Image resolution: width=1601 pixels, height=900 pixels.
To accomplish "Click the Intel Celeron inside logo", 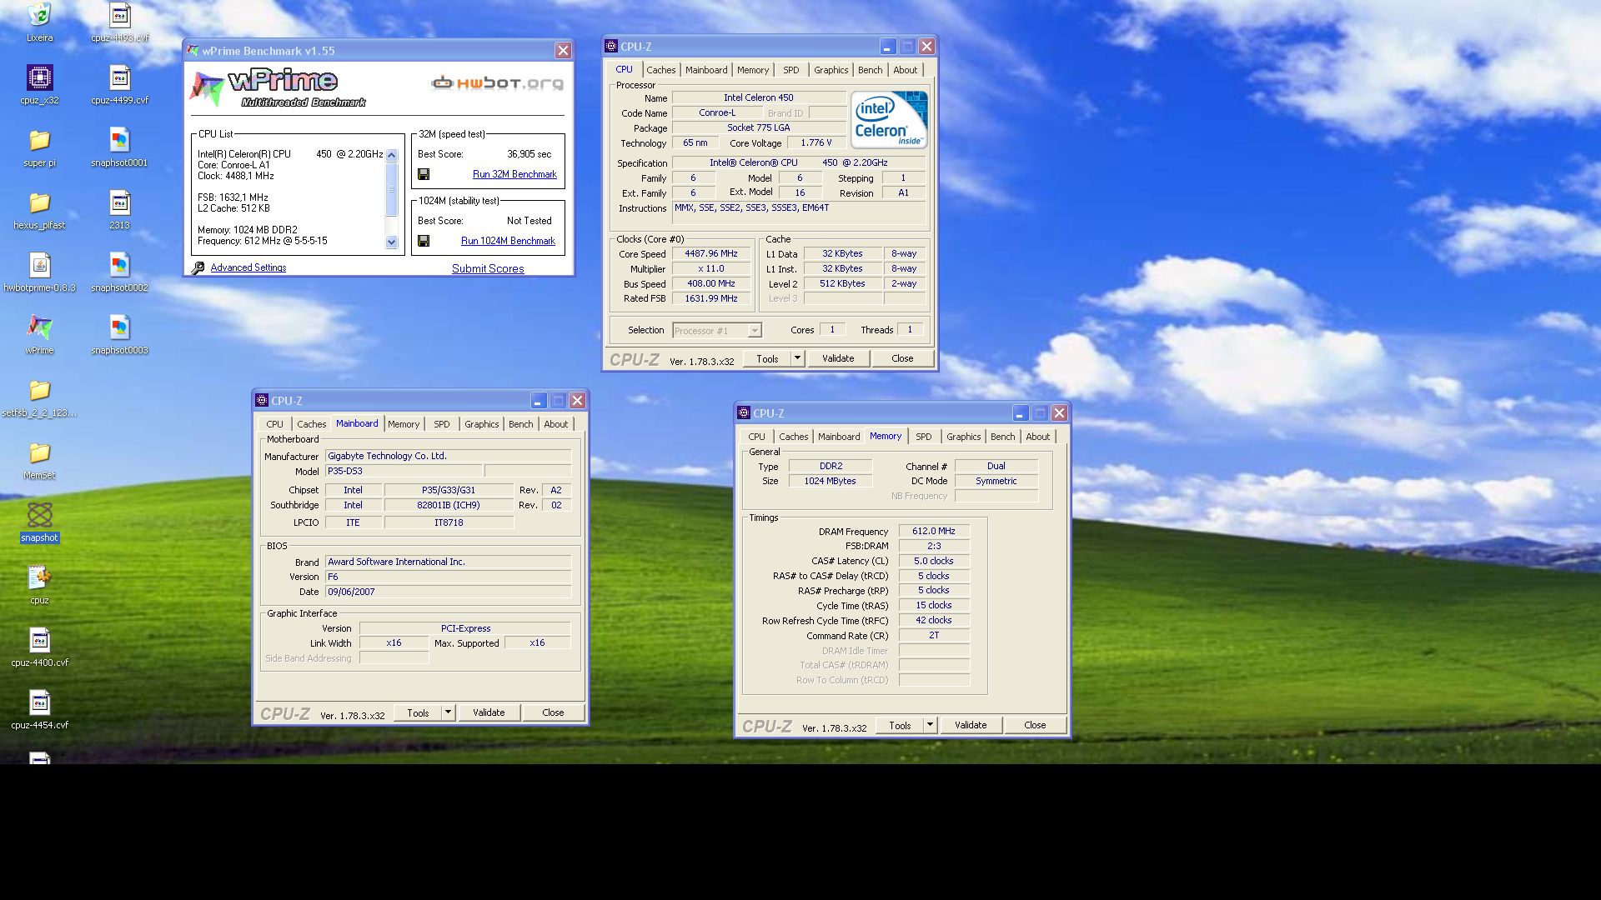I will pyautogui.click(x=889, y=120).
